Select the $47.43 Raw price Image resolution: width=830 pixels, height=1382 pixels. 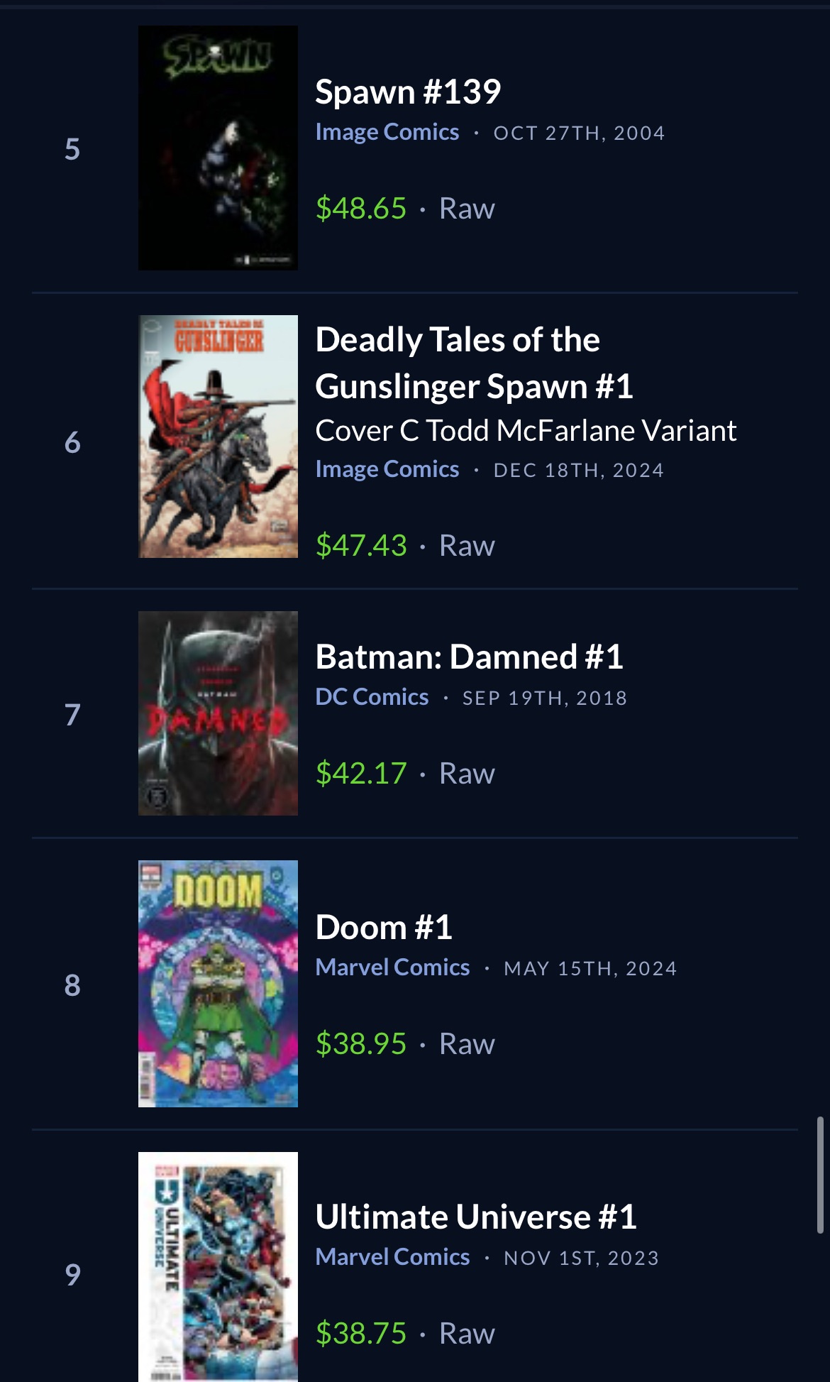(405, 546)
